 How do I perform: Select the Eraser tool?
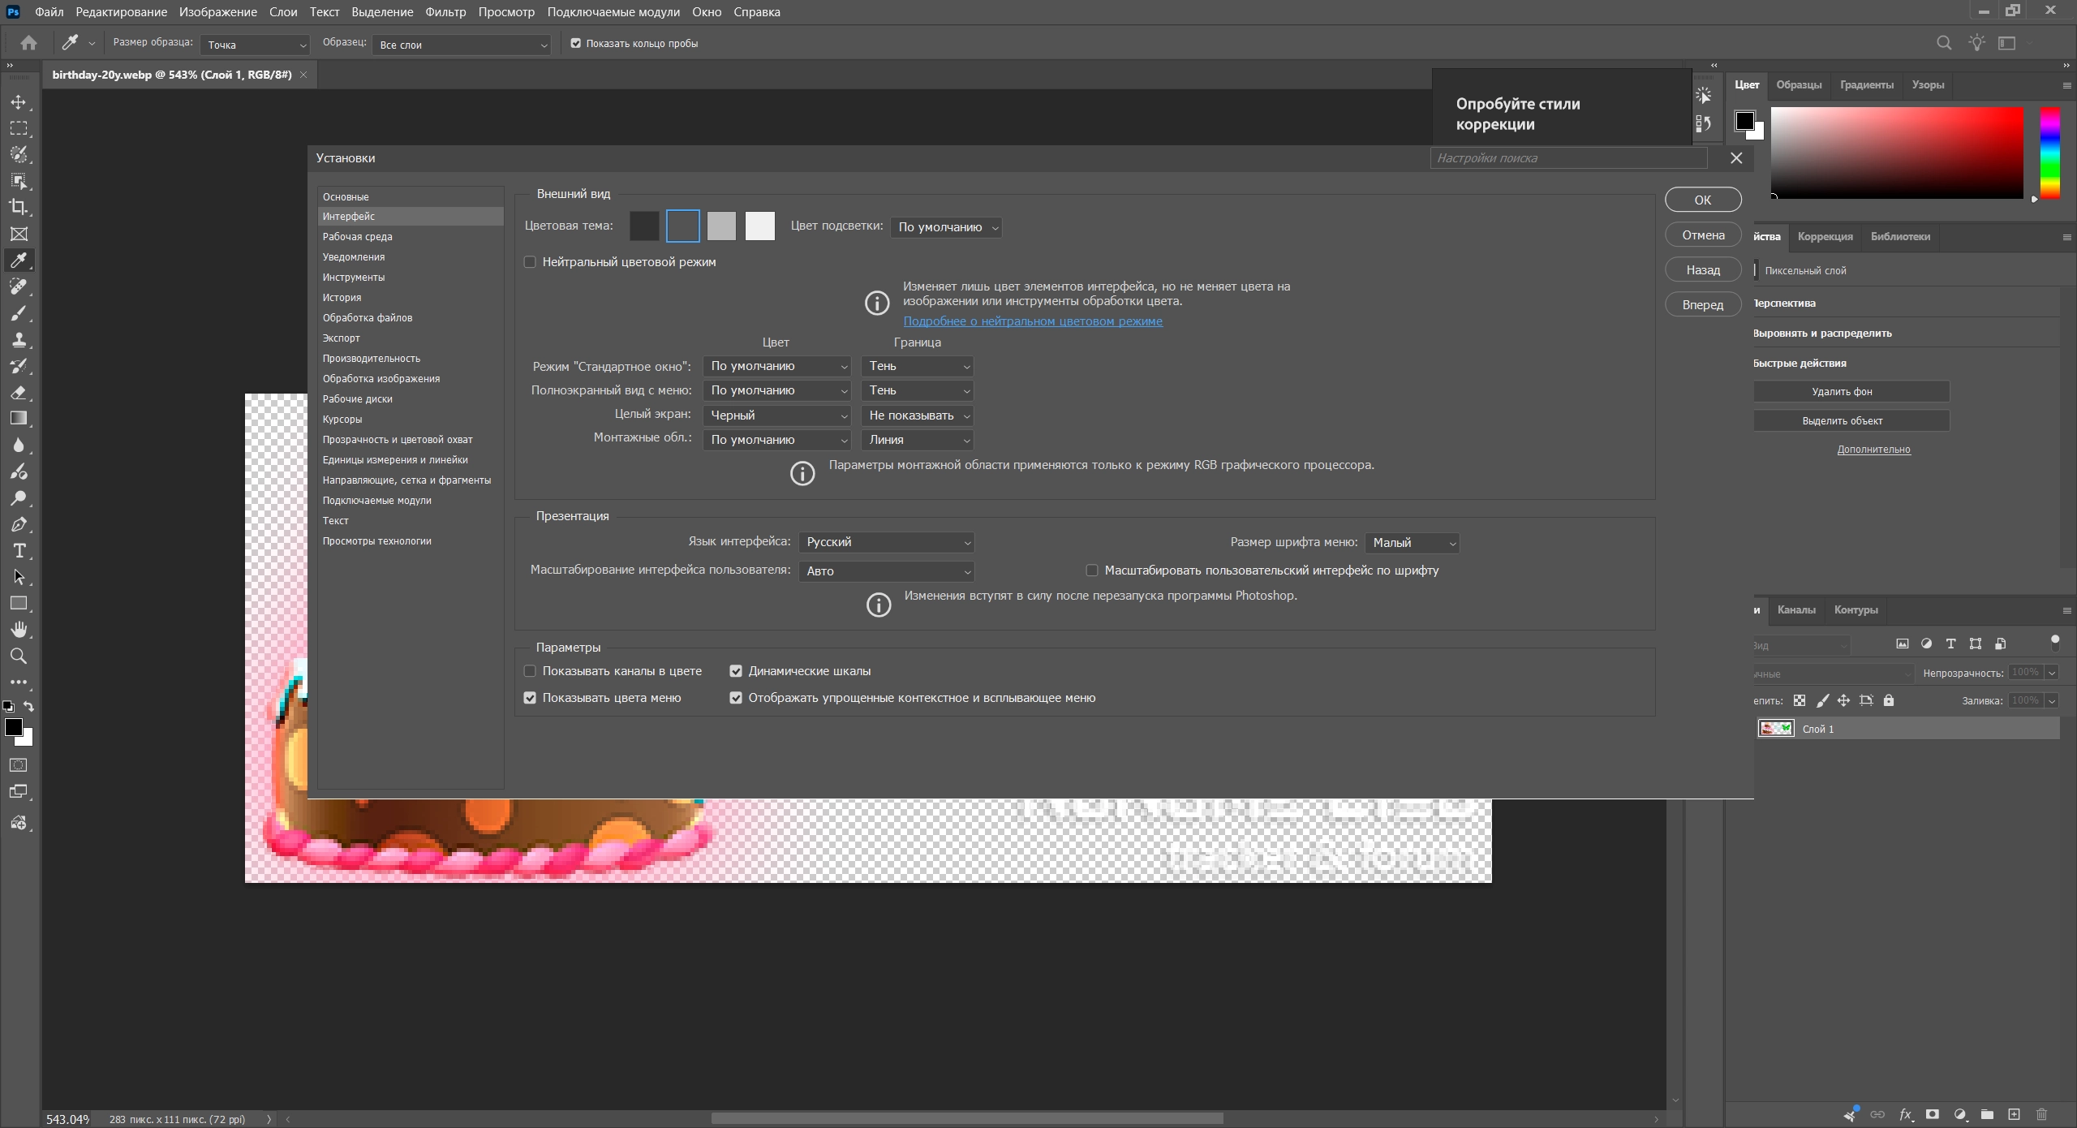coord(19,393)
